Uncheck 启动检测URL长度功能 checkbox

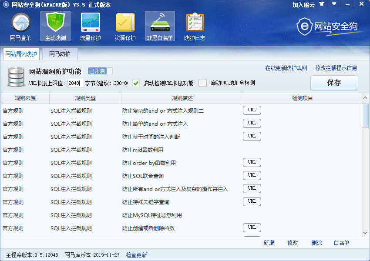(x=136, y=83)
